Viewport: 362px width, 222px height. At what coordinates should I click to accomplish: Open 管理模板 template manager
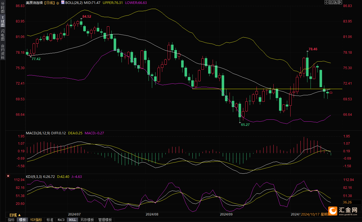105,220
